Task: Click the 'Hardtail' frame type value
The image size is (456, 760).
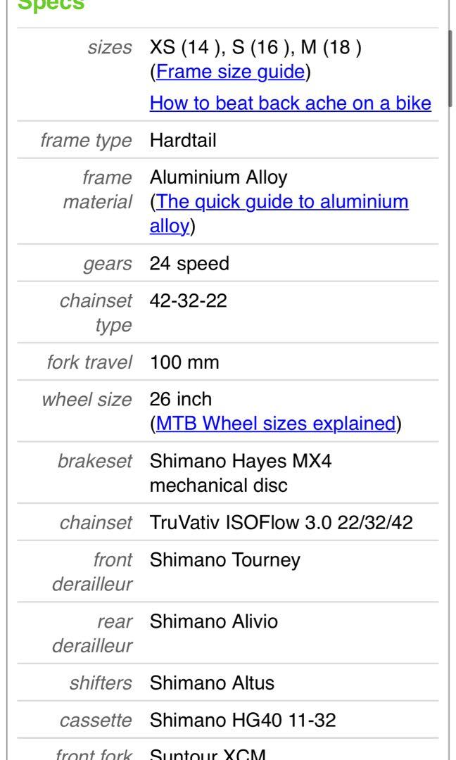Action: (183, 141)
